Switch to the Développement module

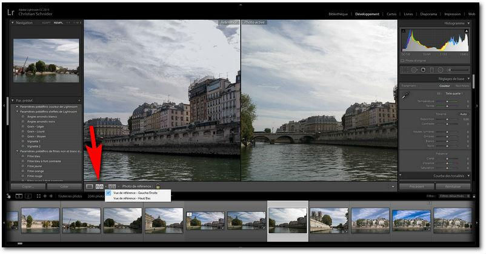367,15
